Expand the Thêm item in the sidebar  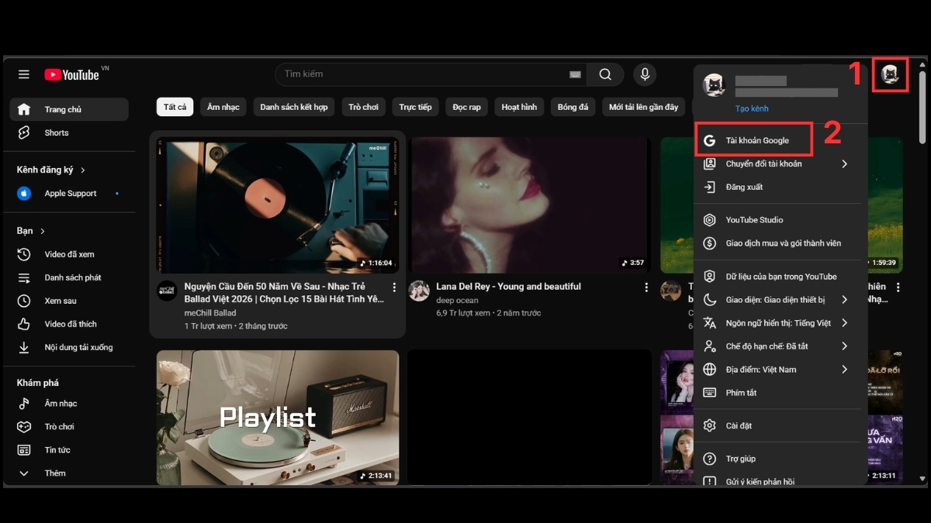click(x=54, y=473)
